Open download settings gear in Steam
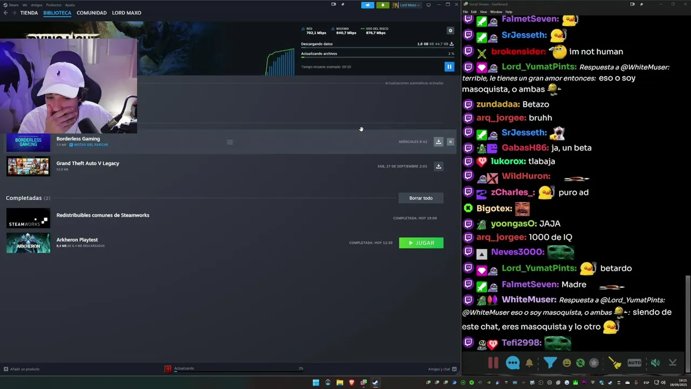This screenshot has width=691, height=389. 451,31
